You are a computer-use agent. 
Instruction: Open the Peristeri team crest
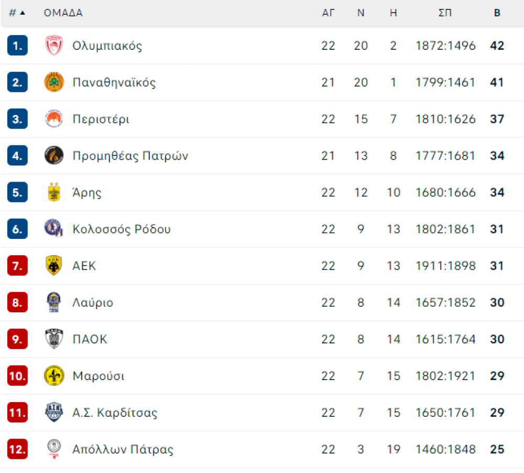54,119
